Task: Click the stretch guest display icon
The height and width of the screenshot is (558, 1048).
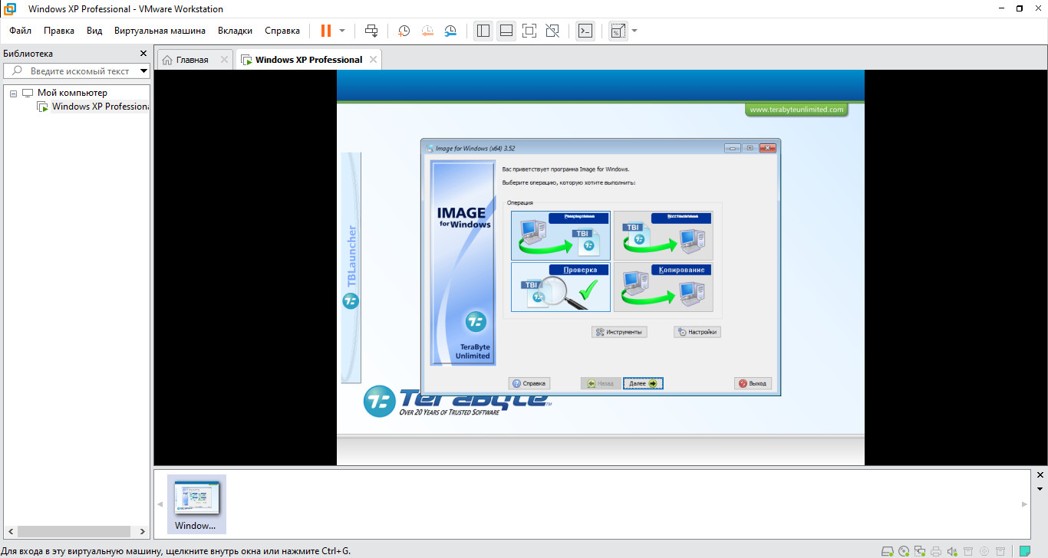Action: [618, 31]
